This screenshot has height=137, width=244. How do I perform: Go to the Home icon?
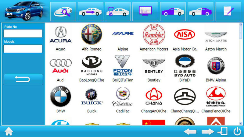click(9, 132)
